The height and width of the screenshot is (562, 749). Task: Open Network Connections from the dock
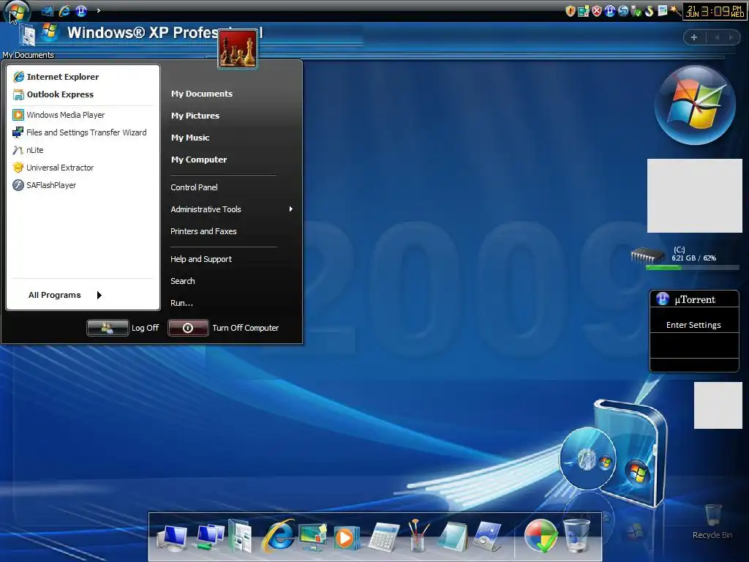[208, 537]
